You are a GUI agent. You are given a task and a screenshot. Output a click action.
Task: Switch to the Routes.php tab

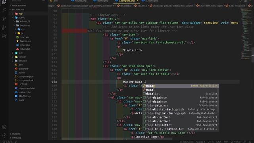[79, 1]
